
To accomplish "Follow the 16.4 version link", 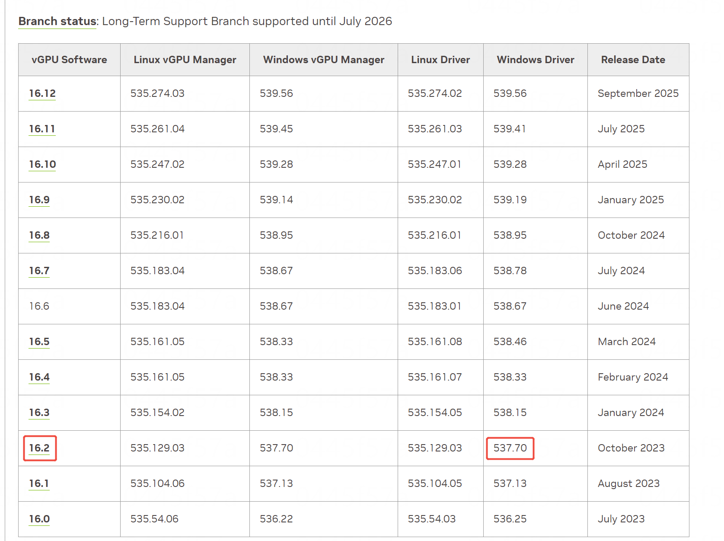I will (39, 377).
